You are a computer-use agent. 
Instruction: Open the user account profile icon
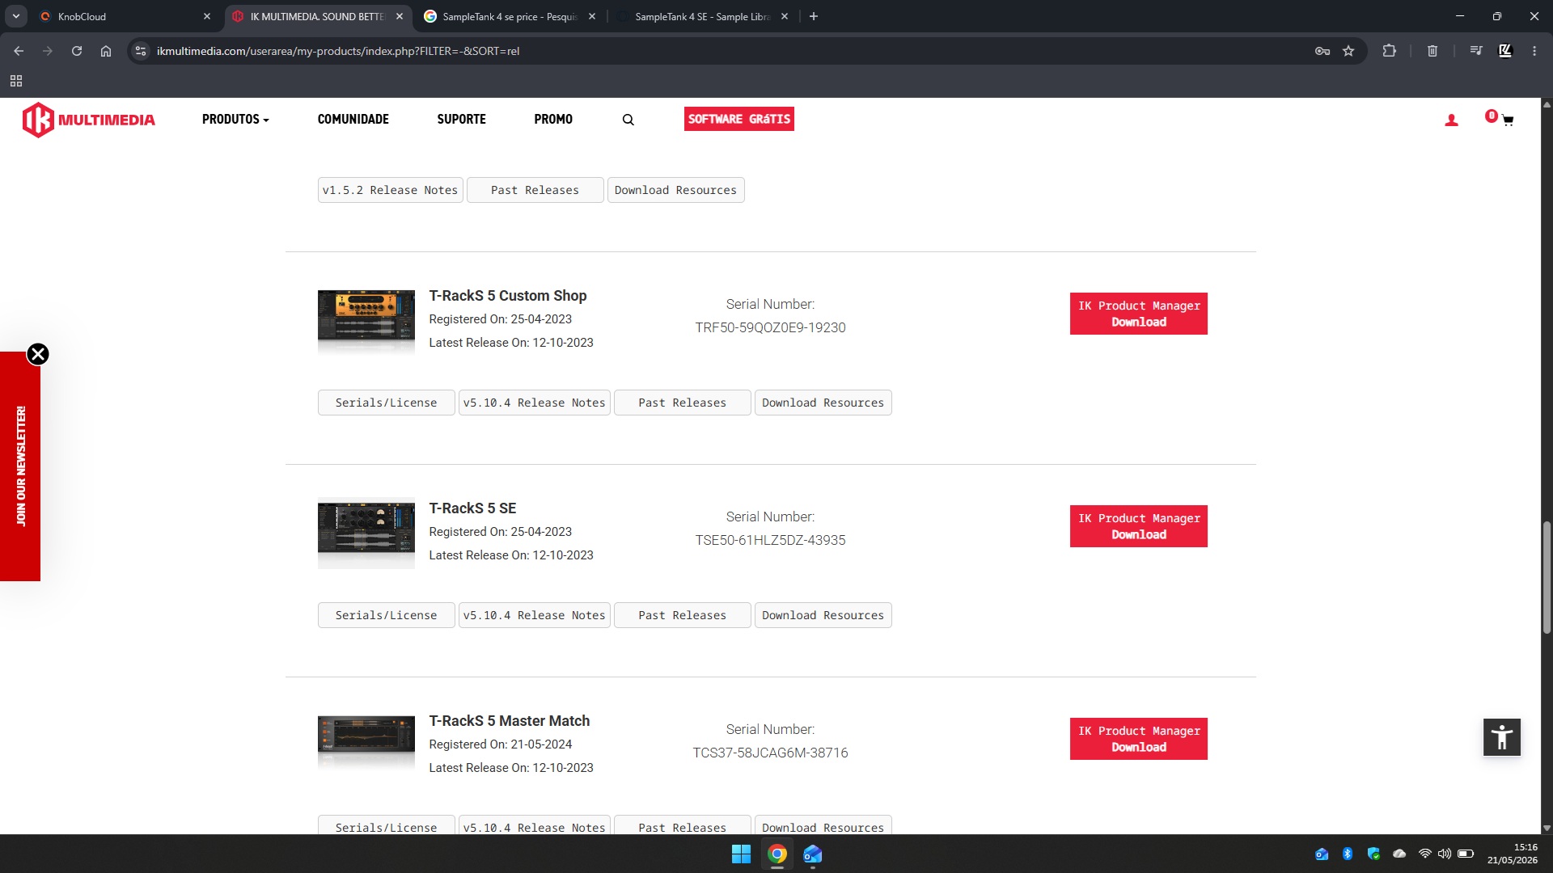click(x=1451, y=120)
